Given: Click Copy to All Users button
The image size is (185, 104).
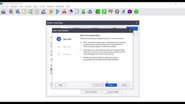Looking at the screenshot, I should pyautogui.click(x=91, y=92).
